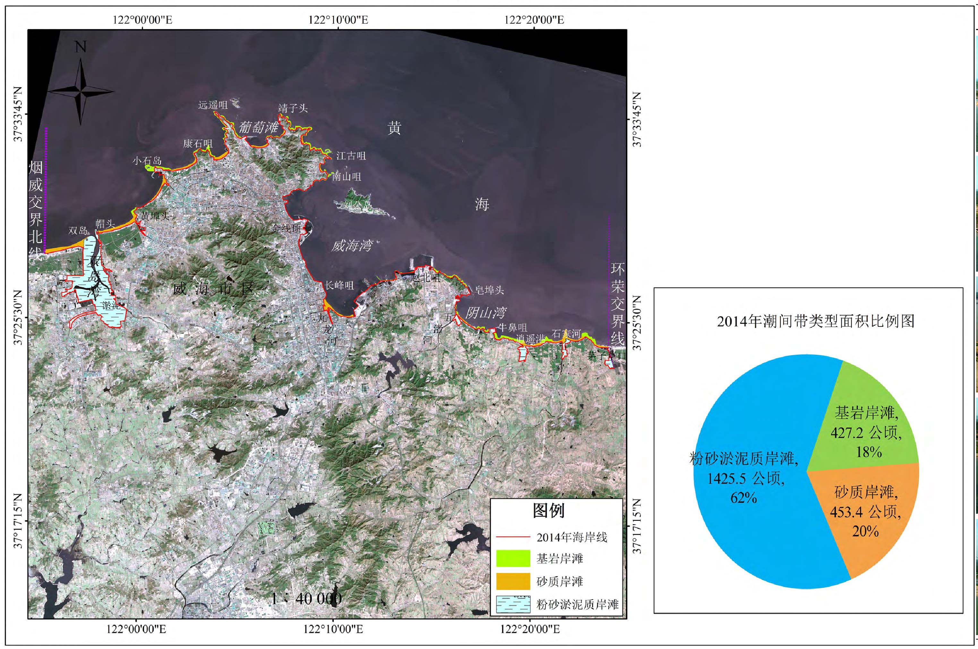978x649 pixels.
Task: Click the 环荣交界线 vertical boundary label
Action: point(618,304)
